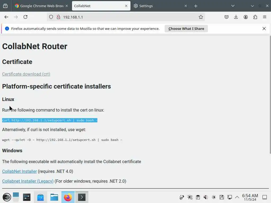Image resolution: width=271 pixels, height=203 pixels.
Task: Open the Certificate download (crt) link
Action: tap(26, 74)
